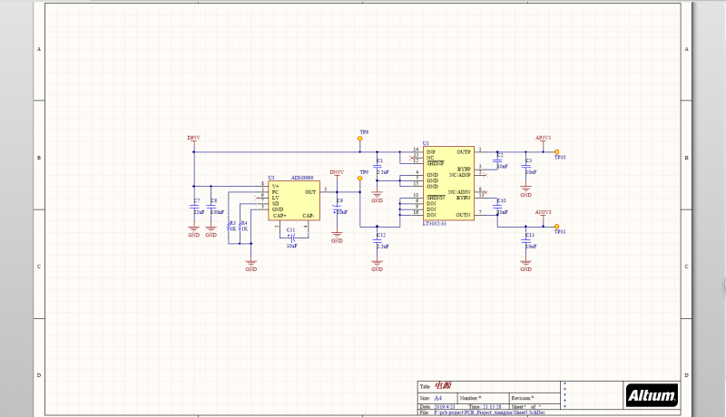Select the U1 LT3032-33 chip body
The image size is (726, 417).
coord(448,183)
